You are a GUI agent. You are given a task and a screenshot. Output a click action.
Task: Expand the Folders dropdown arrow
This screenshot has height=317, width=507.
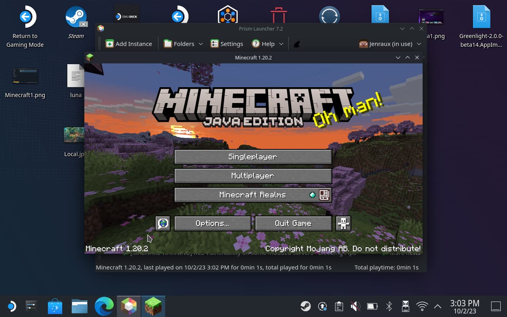coord(200,44)
